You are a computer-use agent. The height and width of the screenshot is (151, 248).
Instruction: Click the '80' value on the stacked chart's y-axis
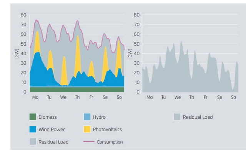pyautogui.click(x=23, y=15)
